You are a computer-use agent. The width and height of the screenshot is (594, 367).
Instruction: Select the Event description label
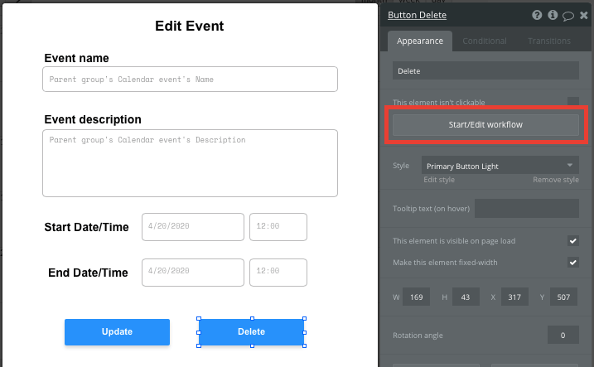93,119
